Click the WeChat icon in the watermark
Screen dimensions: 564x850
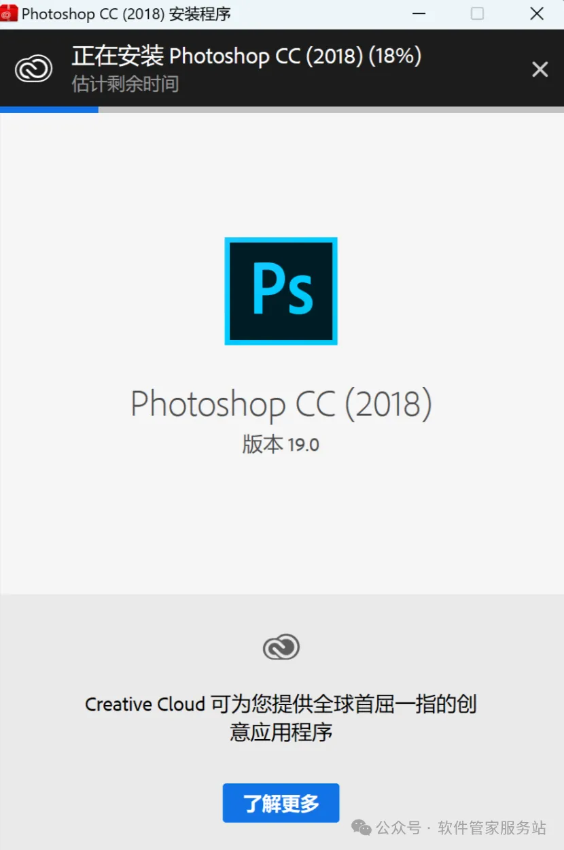[361, 828]
